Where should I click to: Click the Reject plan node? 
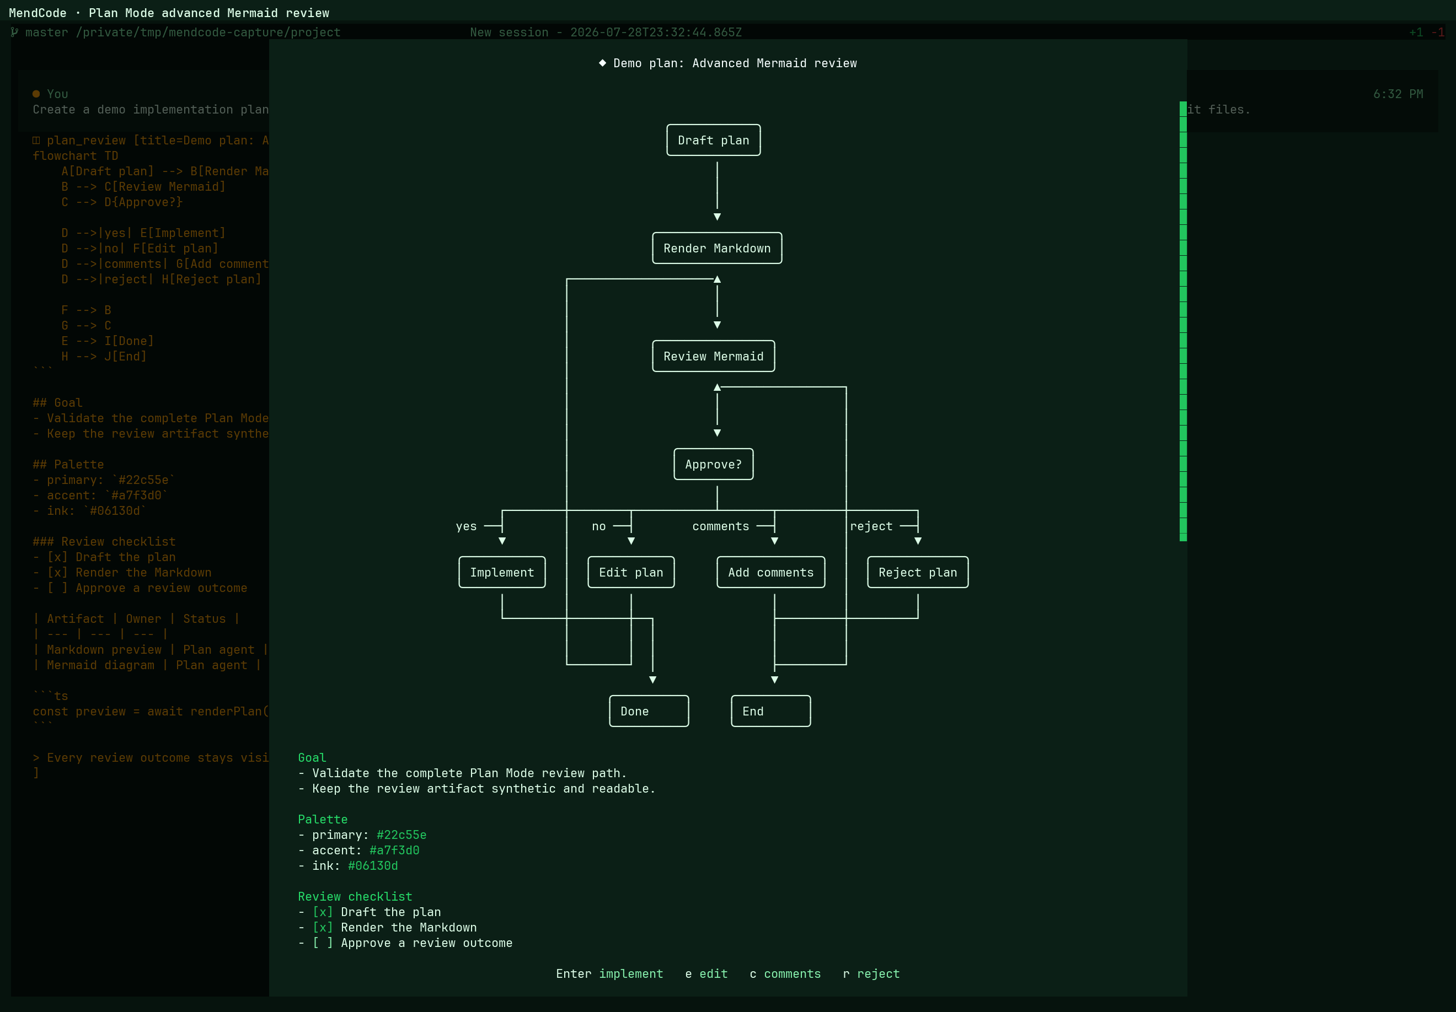(x=918, y=572)
